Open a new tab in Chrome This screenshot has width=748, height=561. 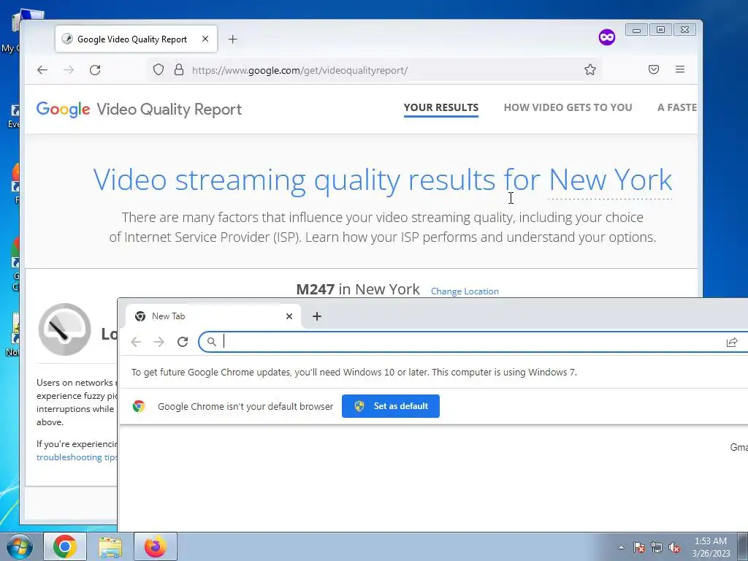point(317,316)
